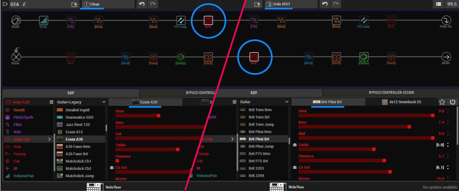The height and width of the screenshot is (191, 459).
Task: Click the Multi input guitar icon
Action: 16,20
